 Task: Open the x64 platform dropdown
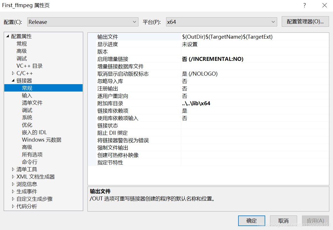tap(221, 22)
